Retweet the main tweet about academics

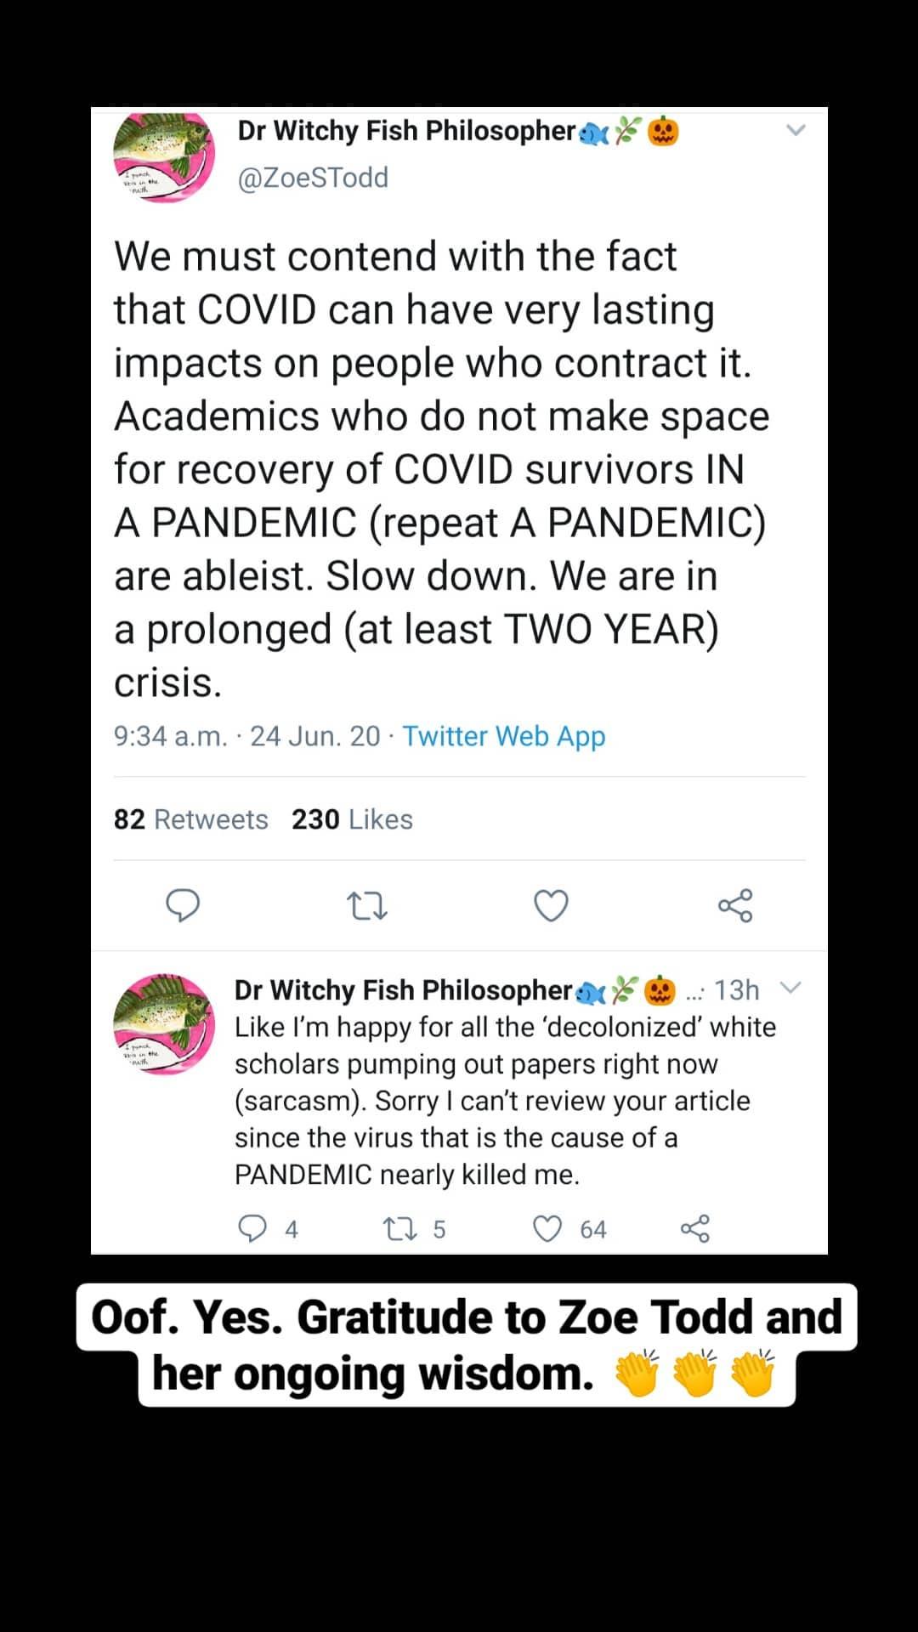[x=368, y=906]
